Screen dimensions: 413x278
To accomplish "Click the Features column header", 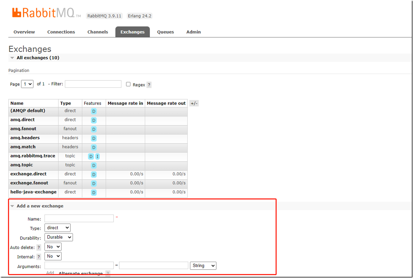I will tap(93, 103).
